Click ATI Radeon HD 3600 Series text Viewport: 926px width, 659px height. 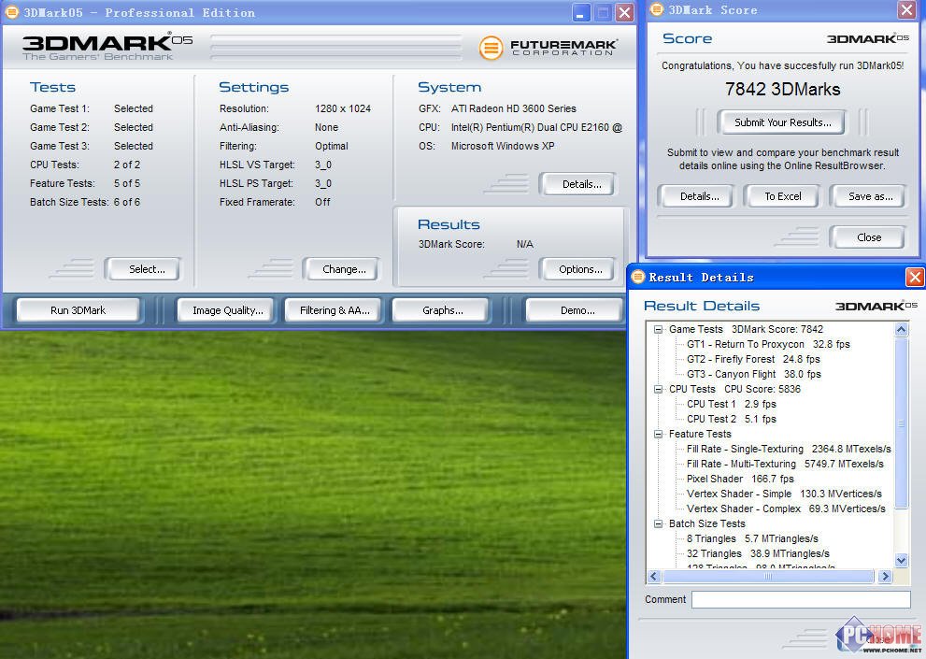pos(513,108)
